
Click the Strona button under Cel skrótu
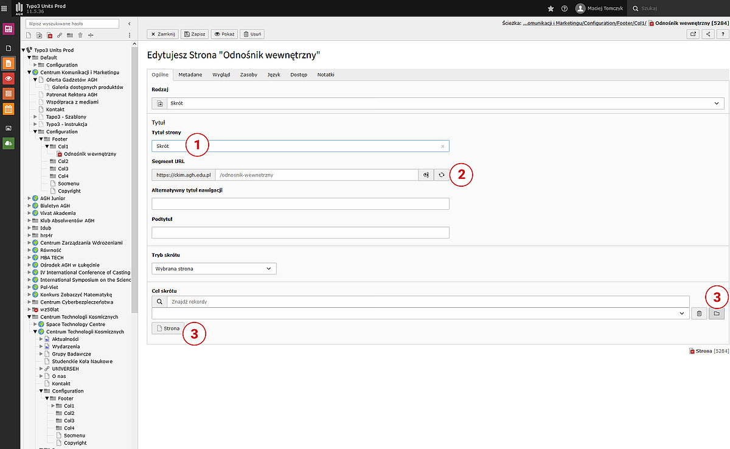[x=168, y=329]
